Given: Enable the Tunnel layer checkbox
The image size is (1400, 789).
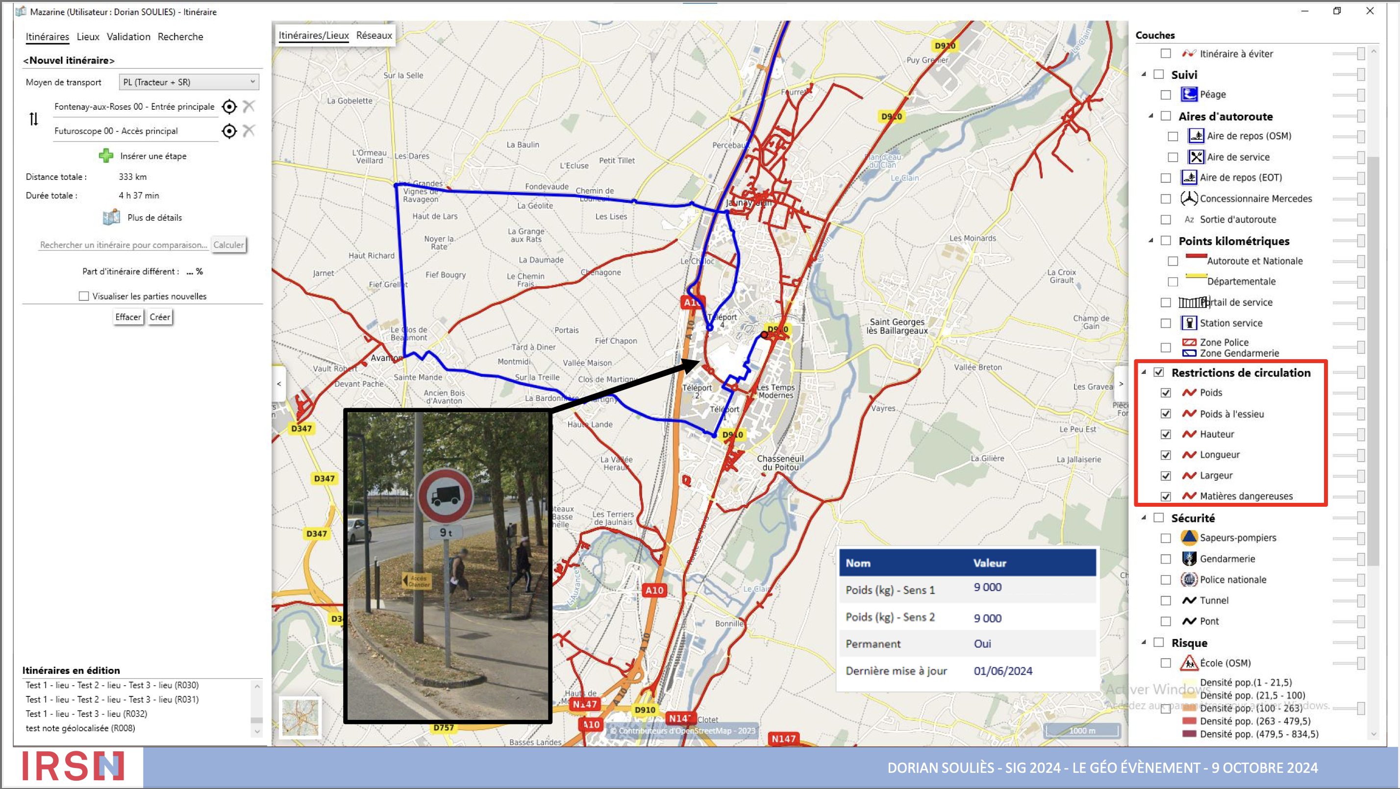Looking at the screenshot, I should pyautogui.click(x=1165, y=600).
